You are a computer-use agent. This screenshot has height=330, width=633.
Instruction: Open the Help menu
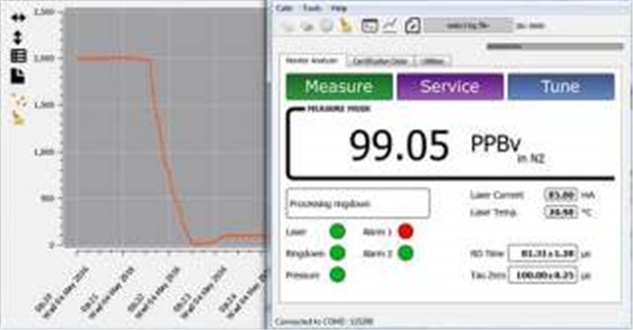point(339,8)
